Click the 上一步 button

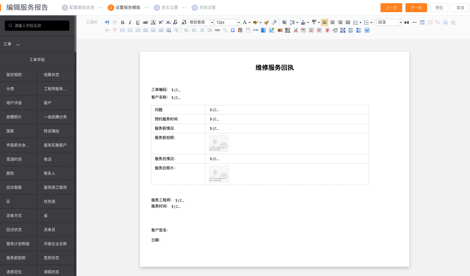(x=391, y=8)
